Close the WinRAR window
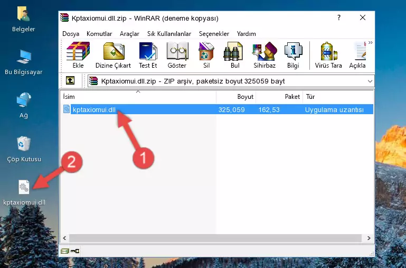The image size is (406, 268). 363,17
